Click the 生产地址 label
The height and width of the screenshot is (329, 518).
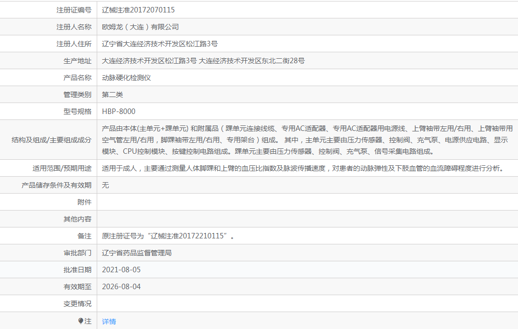(77, 61)
